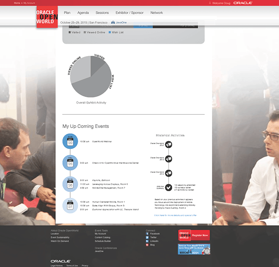Open the Plan menu
The height and width of the screenshot is (267, 279).
point(67,13)
